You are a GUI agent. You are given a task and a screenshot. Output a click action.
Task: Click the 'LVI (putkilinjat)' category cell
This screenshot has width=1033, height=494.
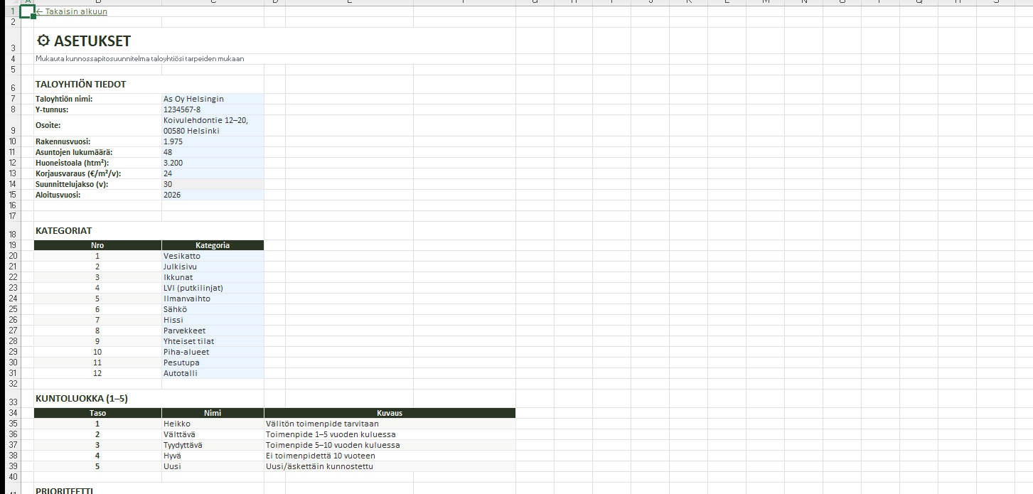tap(212, 288)
